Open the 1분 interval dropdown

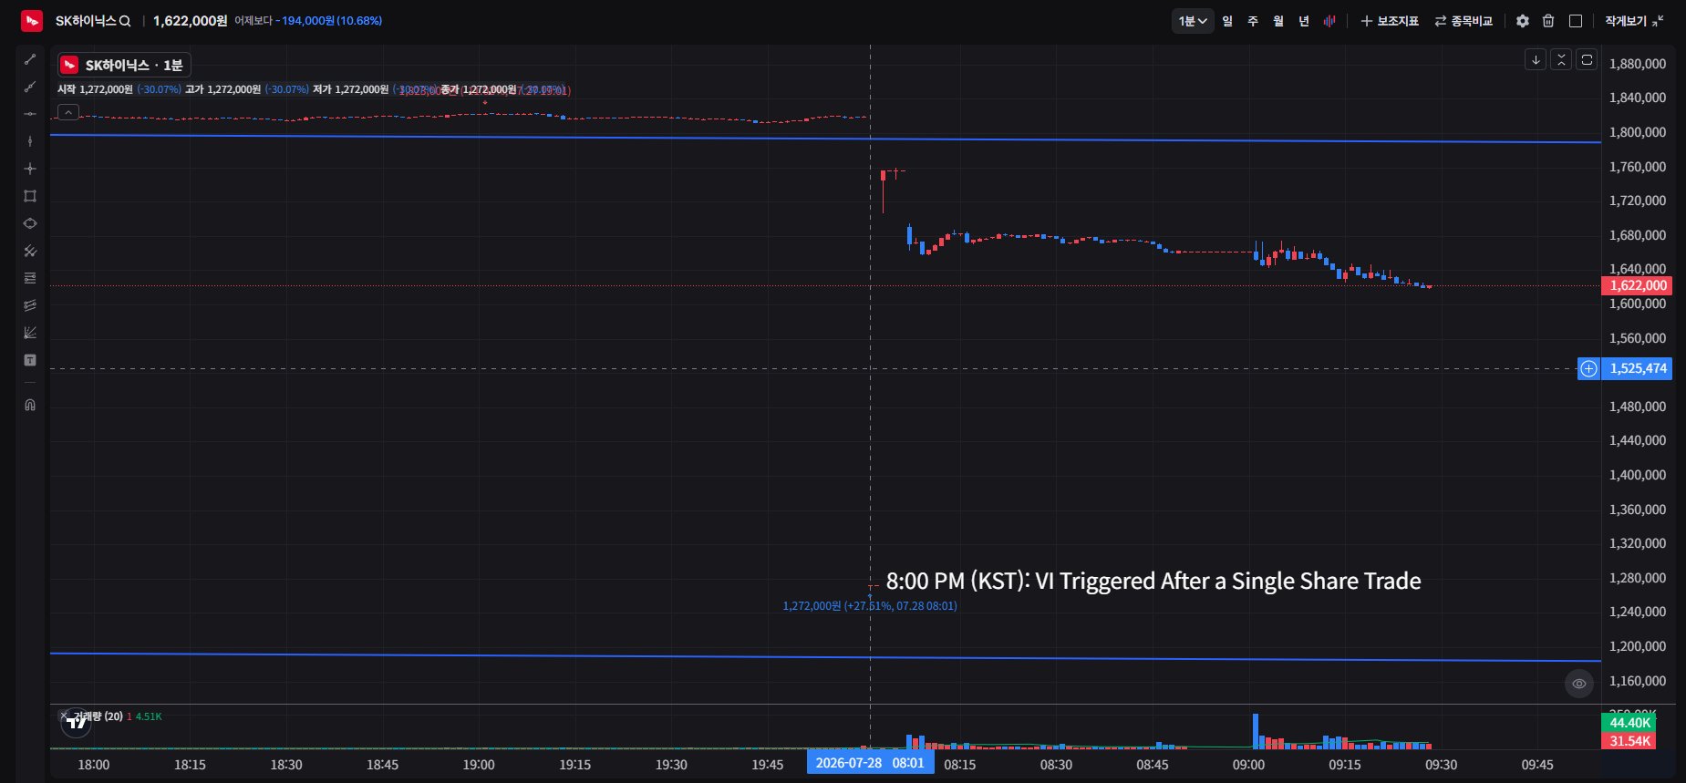coord(1193,21)
